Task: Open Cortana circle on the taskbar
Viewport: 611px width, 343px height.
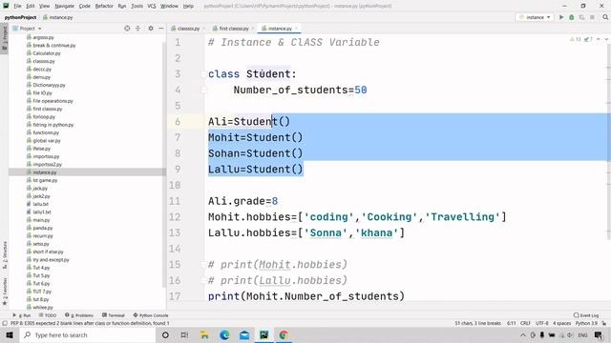Action: [165, 335]
